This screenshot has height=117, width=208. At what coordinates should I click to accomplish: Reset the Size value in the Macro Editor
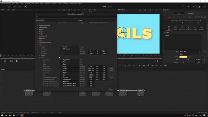111,75
